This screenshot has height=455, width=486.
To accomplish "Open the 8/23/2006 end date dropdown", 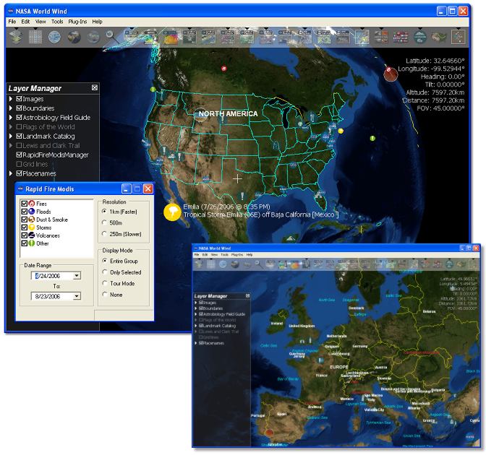I will [x=77, y=296].
